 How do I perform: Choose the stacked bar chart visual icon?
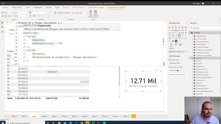pyautogui.click(x=170, y=28)
